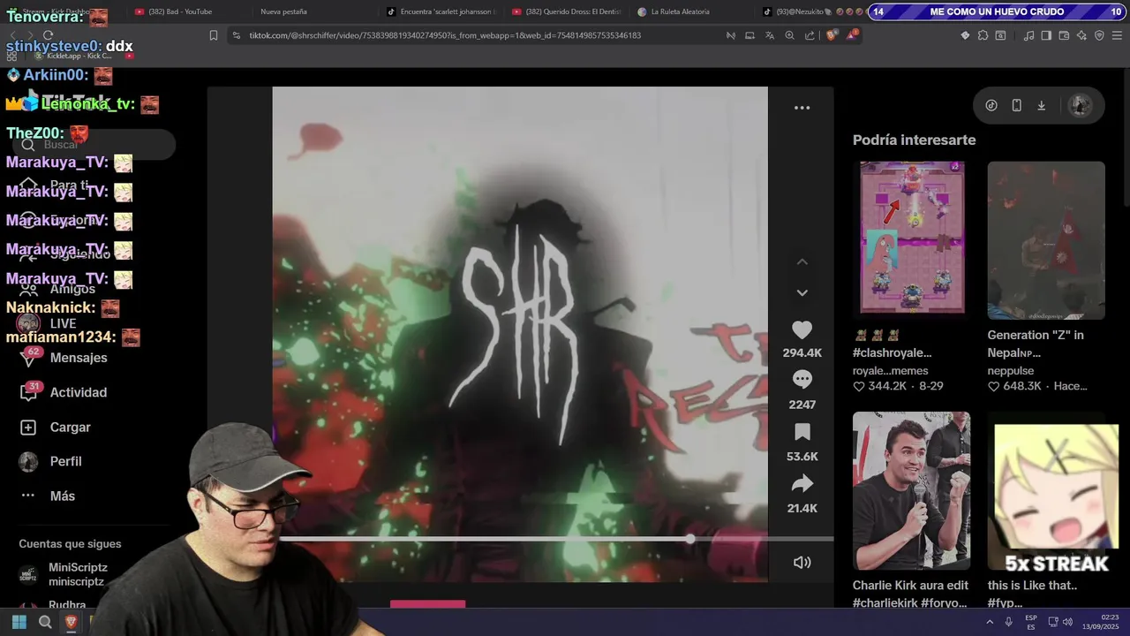The height and width of the screenshot is (636, 1130).
Task: Go to the previous video arrow
Action: [x=802, y=261]
